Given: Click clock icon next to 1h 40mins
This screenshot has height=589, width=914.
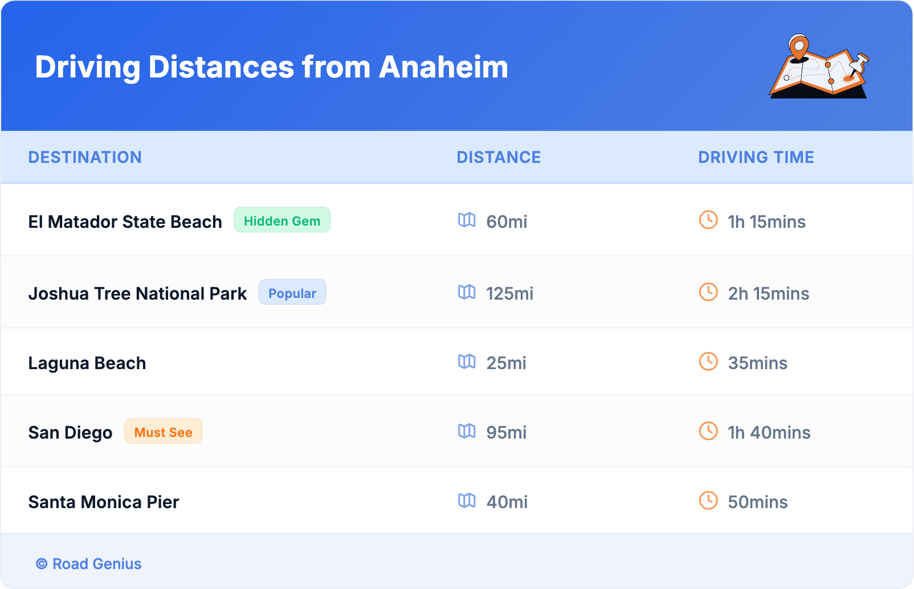Looking at the screenshot, I should point(708,431).
